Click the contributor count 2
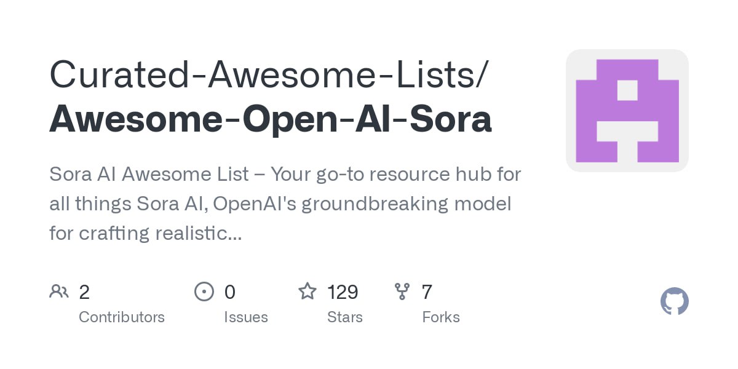This screenshot has height=369, width=738. point(84,292)
